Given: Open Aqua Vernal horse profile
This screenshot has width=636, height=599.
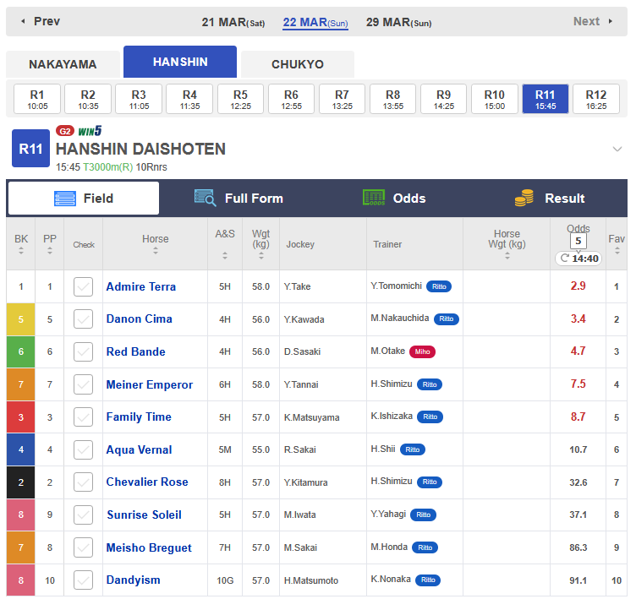Looking at the screenshot, I should pyautogui.click(x=139, y=449).
